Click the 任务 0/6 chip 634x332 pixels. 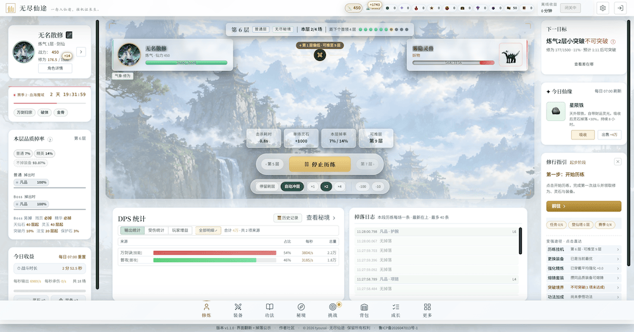[x=555, y=224]
